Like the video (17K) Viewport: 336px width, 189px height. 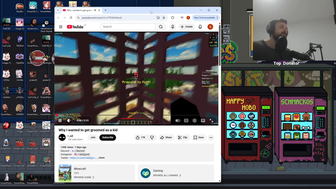coord(141,138)
